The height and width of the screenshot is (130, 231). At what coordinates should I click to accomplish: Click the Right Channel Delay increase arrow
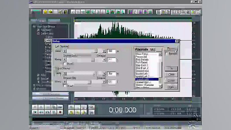click(x=104, y=73)
